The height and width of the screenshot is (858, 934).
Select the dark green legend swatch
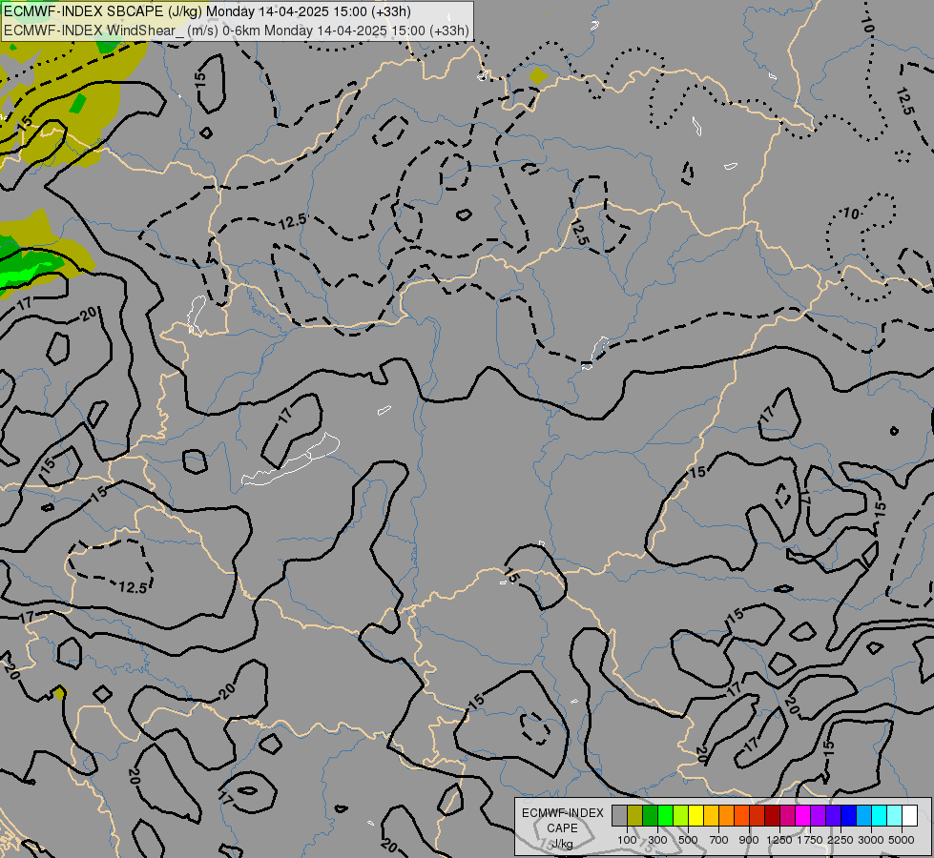pos(650,816)
